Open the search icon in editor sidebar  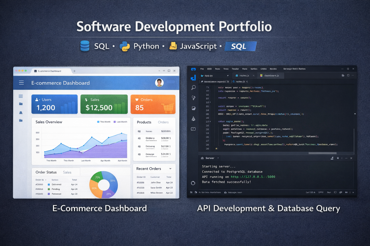coord(193,88)
